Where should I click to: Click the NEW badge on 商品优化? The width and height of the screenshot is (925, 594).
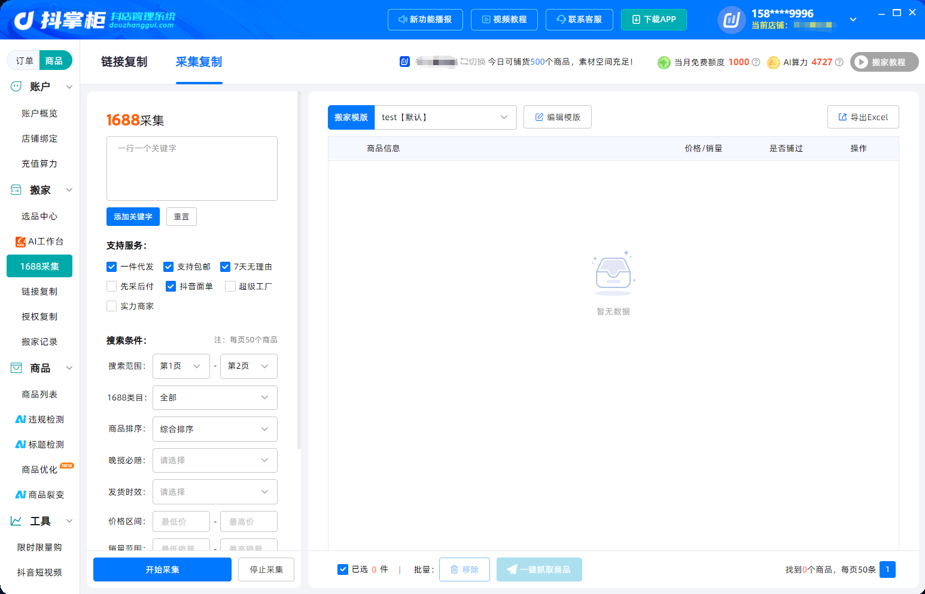click(x=67, y=466)
